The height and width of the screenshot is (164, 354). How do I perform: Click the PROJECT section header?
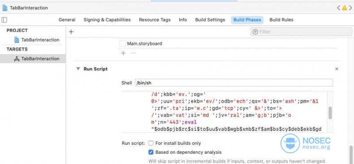pyautogui.click(x=17, y=30)
